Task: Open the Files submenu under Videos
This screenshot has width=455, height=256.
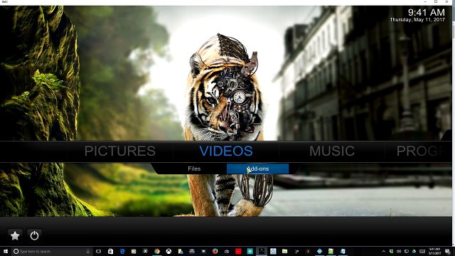Action: [x=194, y=169]
